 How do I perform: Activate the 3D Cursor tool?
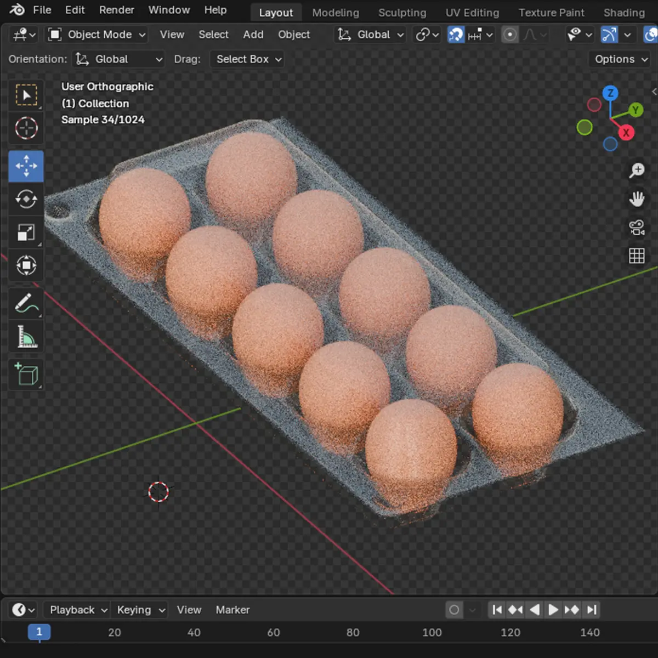pos(26,128)
